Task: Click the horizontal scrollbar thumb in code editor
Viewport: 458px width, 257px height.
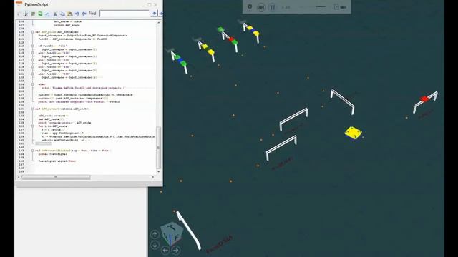Action: coord(56,177)
